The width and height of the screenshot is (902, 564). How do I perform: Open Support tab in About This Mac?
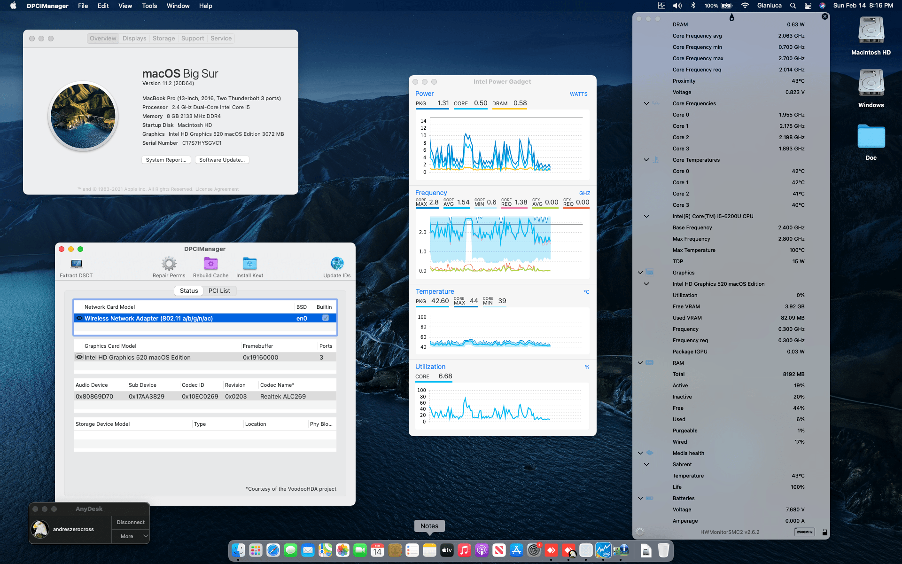(x=193, y=39)
